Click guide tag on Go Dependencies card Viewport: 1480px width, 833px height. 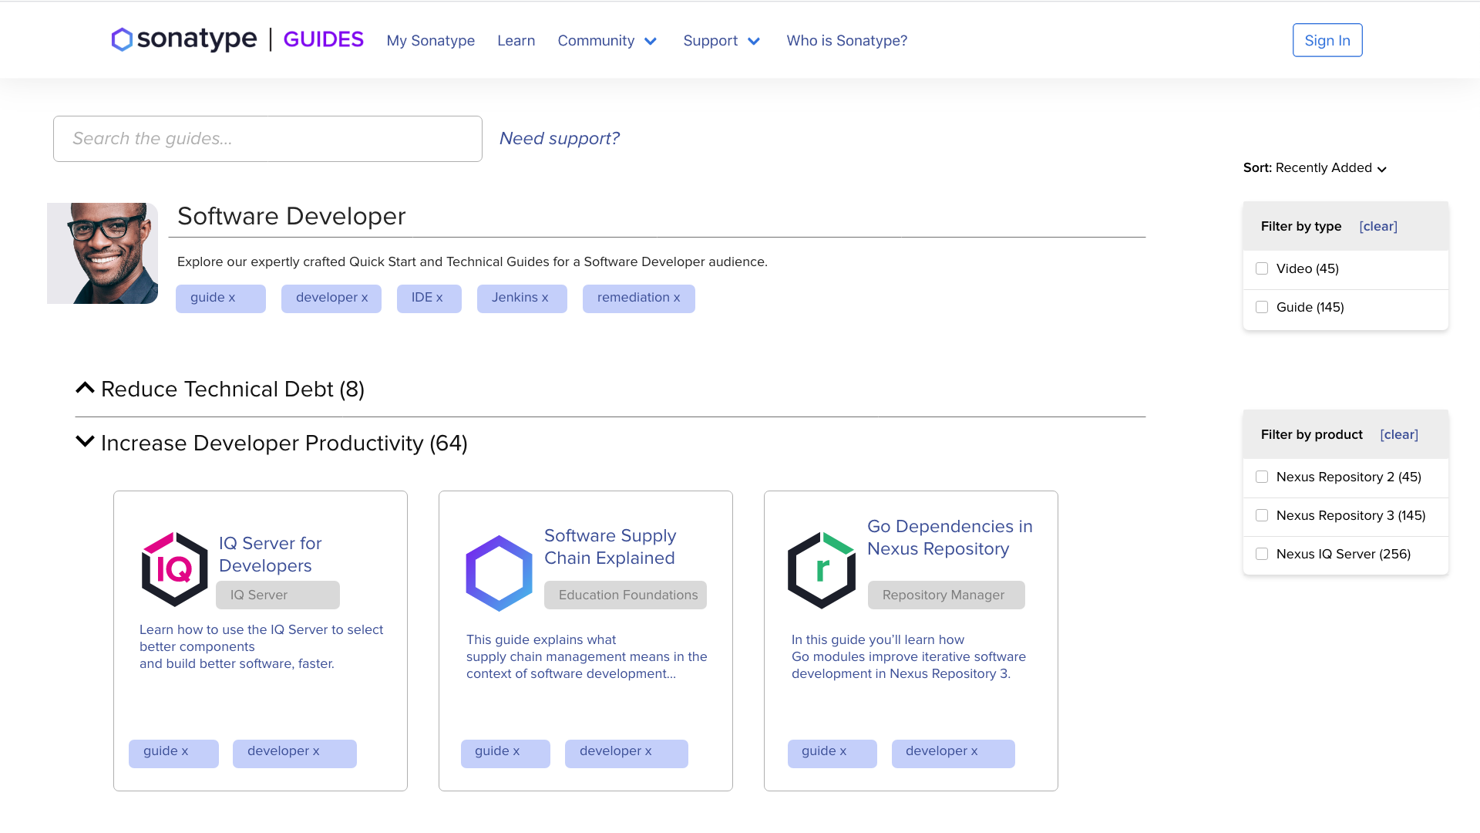[x=832, y=754]
